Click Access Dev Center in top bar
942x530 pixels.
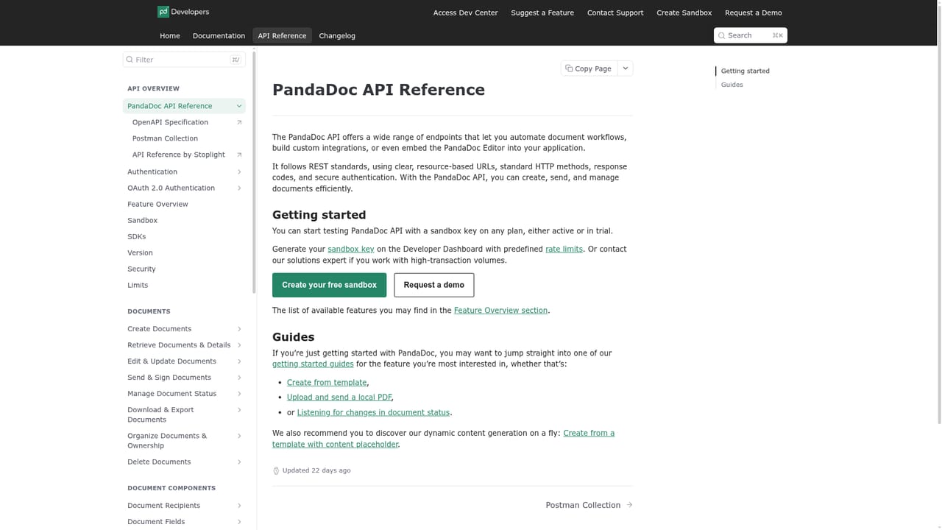(465, 13)
